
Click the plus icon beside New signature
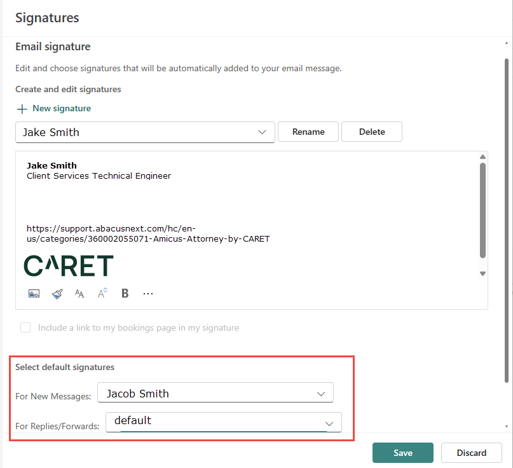pos(22,109)
